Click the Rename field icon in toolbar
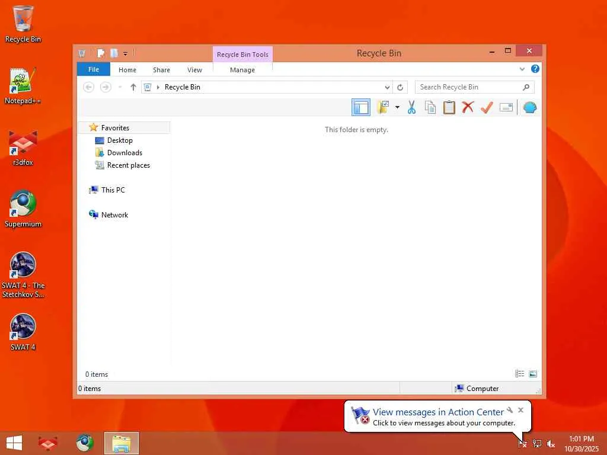 click(x=506, y=107)
